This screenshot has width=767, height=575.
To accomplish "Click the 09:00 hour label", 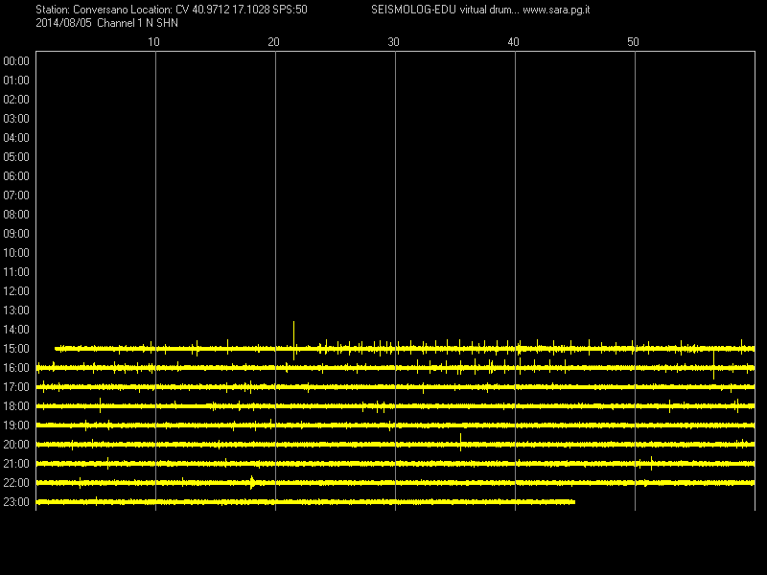I will click(x=16, y=234).
